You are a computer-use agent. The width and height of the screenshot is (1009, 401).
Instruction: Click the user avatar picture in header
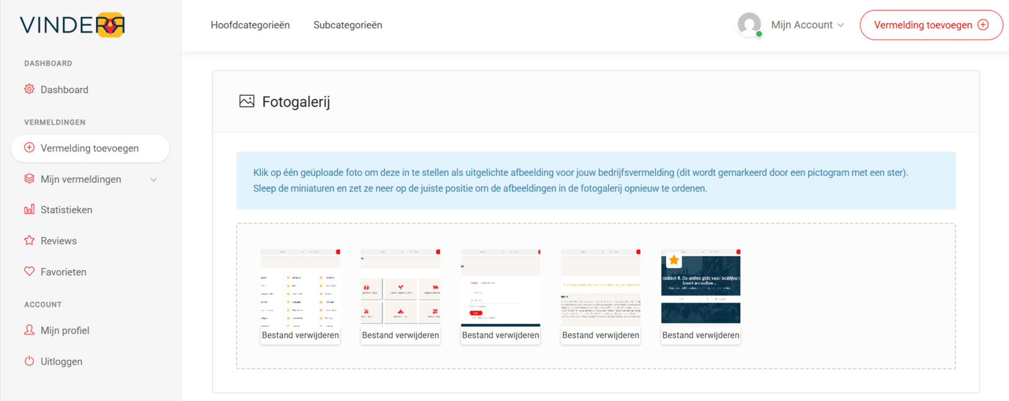[x=749, y=25]
